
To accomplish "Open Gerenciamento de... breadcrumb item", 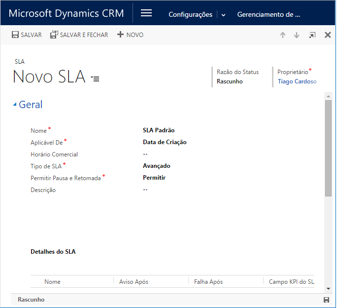I will [x=268, y=15].
